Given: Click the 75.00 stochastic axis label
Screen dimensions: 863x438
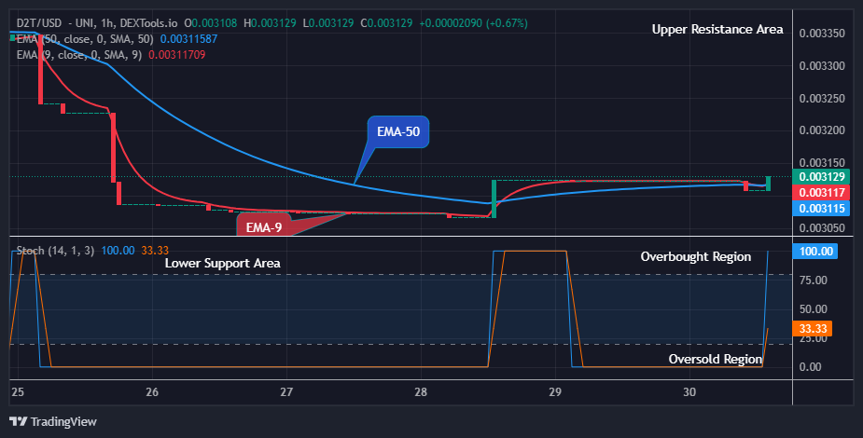Looking at the screenshot, I should [x=813, y=281].
